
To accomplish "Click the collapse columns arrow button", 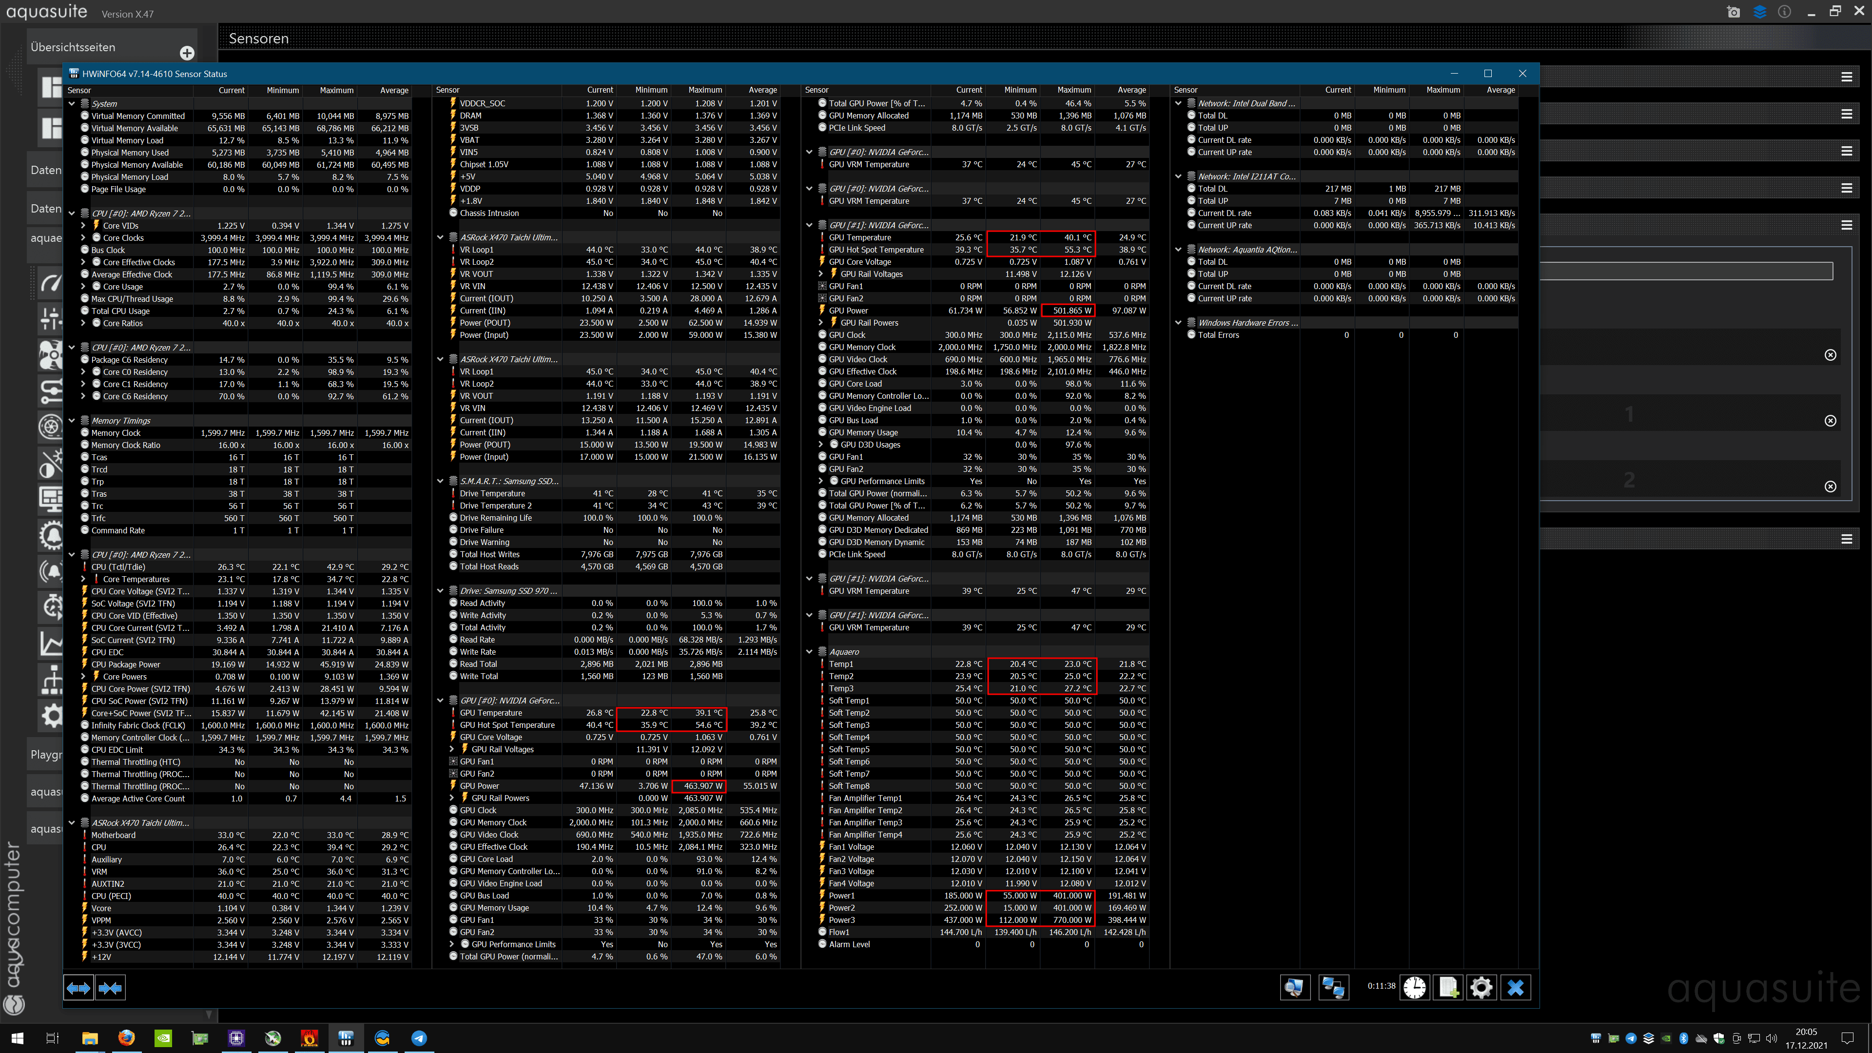I will 111,988.
